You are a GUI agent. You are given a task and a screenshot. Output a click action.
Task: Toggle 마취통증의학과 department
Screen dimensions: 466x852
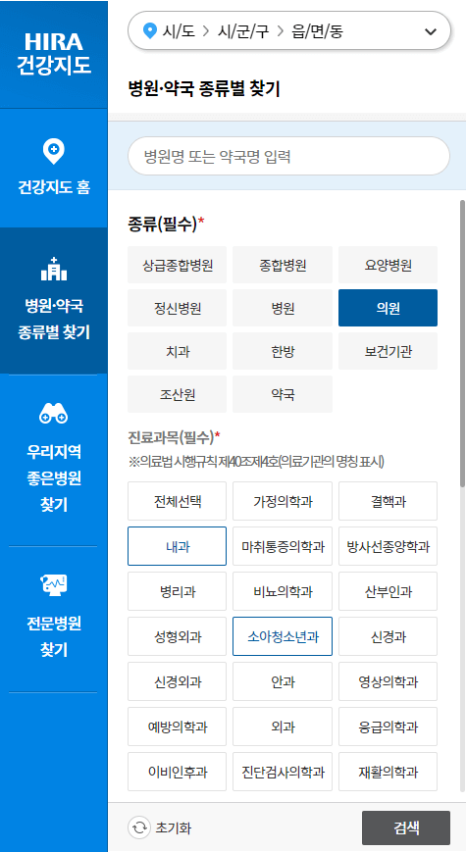(x=283, y=546)
